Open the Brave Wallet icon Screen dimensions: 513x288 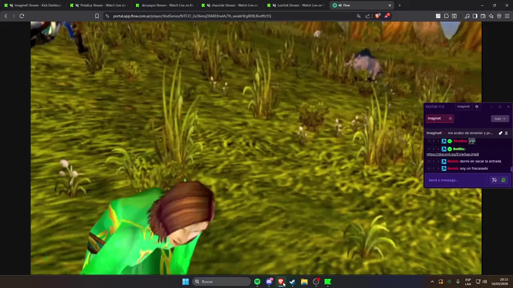[483, 16]
